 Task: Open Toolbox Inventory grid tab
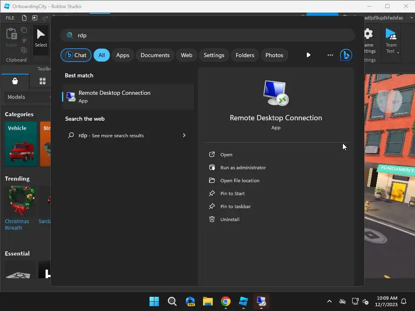point(42,81)
